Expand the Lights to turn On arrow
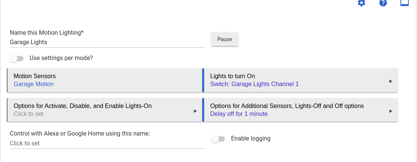The image size is (417, 162). click(390, 81)
